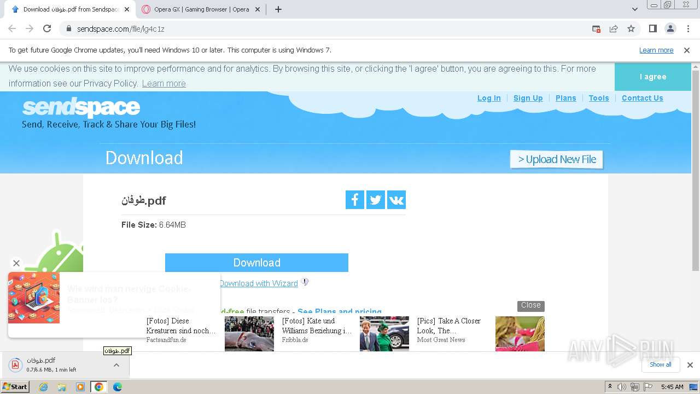Share file on VK
The height and width of the screenshot is (394, 700).
396,200
